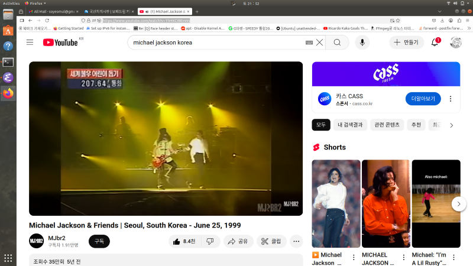The height and width of the screenshot is (266, 473).
Task: Open system status menu arrow
Action: [468, 4]
